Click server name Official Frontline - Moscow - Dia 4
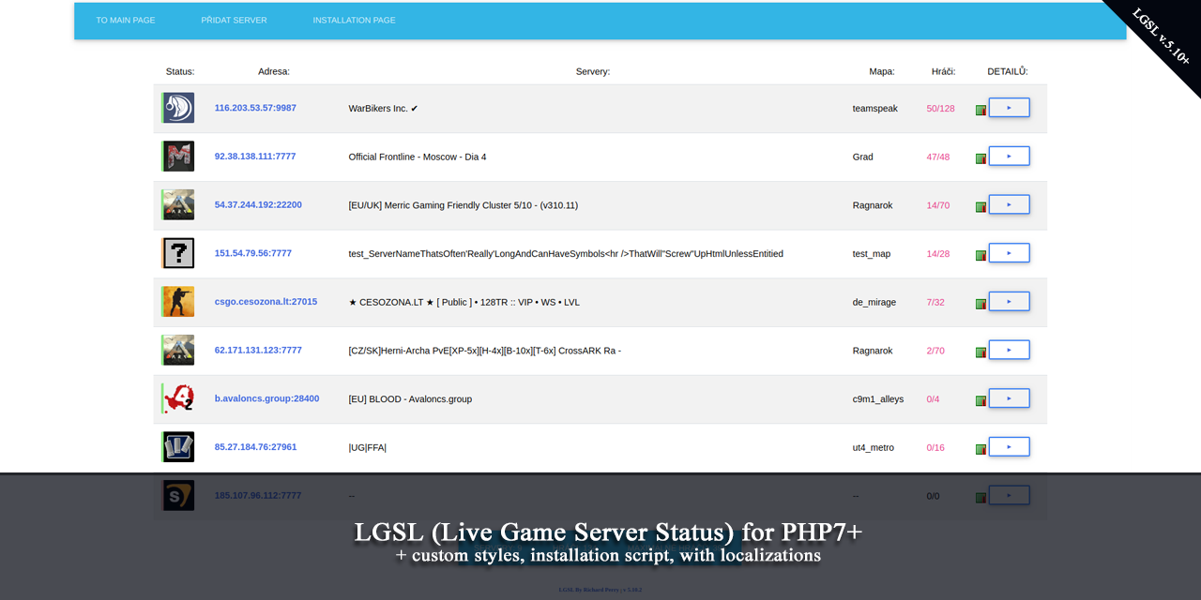This screenshot has height=600, width=1201. 418,157
